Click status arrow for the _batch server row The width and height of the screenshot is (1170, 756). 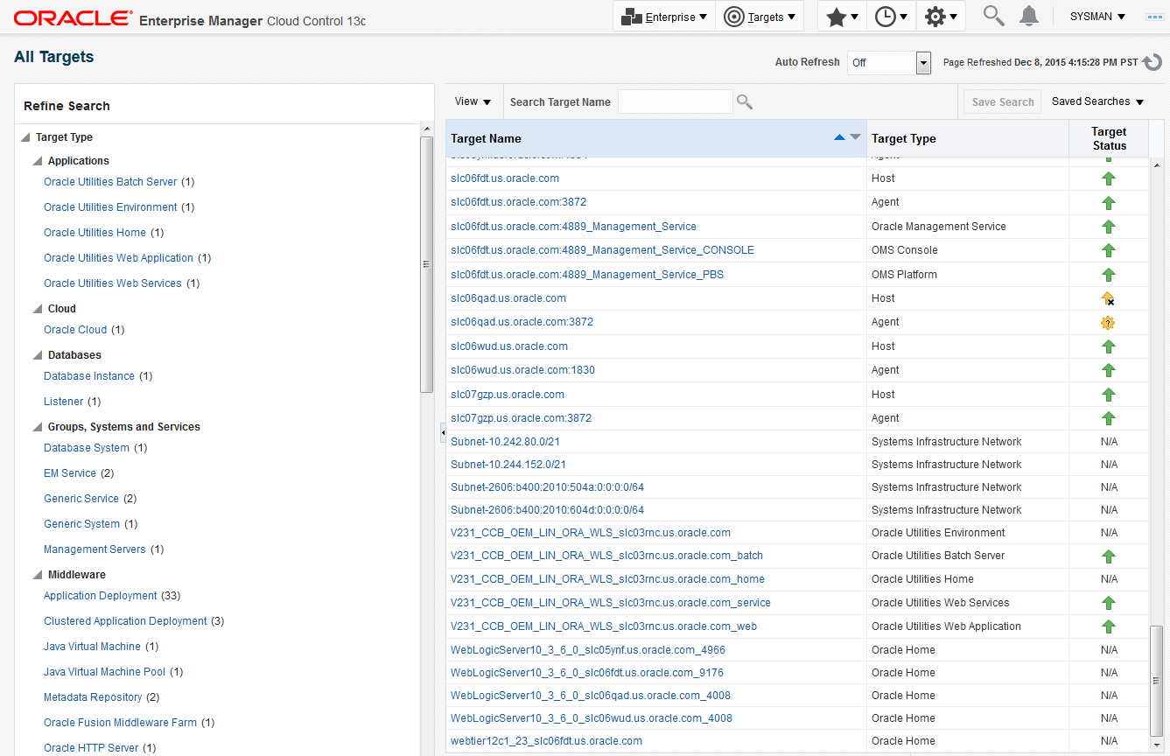click(1109, 556)
